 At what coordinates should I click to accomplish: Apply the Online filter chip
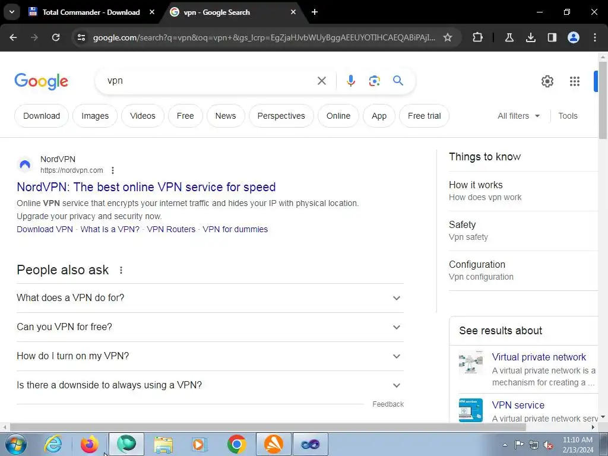tap(338, 116)
